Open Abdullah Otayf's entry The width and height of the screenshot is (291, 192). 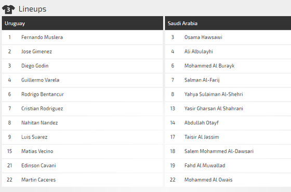point(202,123)
